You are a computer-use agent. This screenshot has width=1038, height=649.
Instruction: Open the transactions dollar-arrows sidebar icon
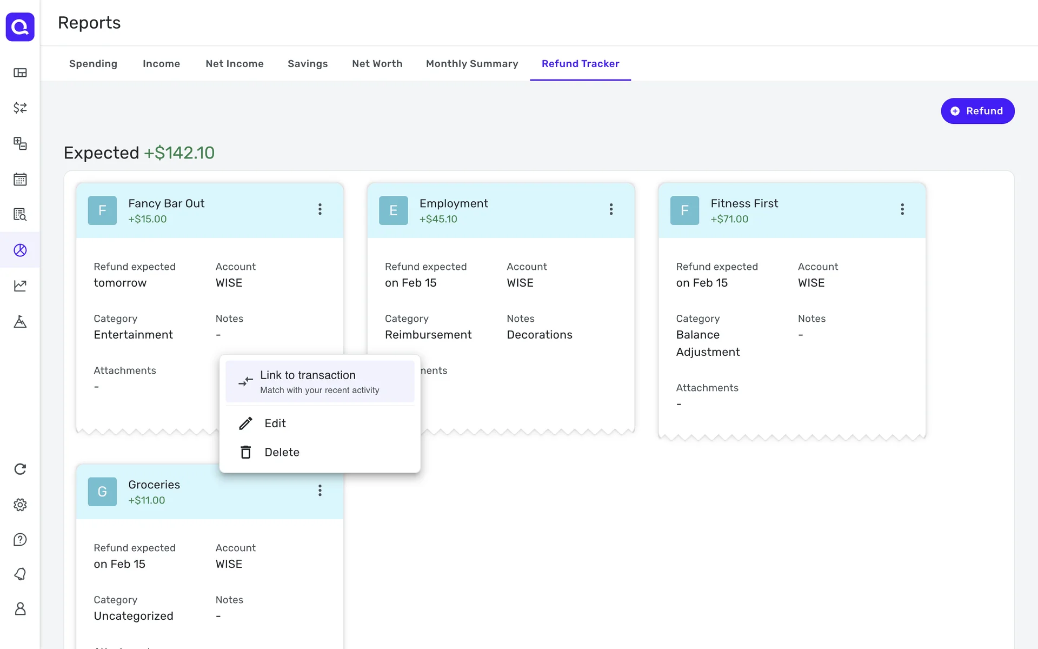20,108
